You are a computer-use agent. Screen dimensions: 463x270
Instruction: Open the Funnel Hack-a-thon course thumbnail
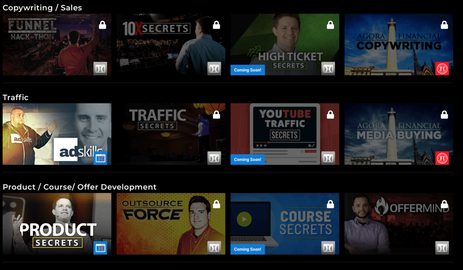point(57,45)
